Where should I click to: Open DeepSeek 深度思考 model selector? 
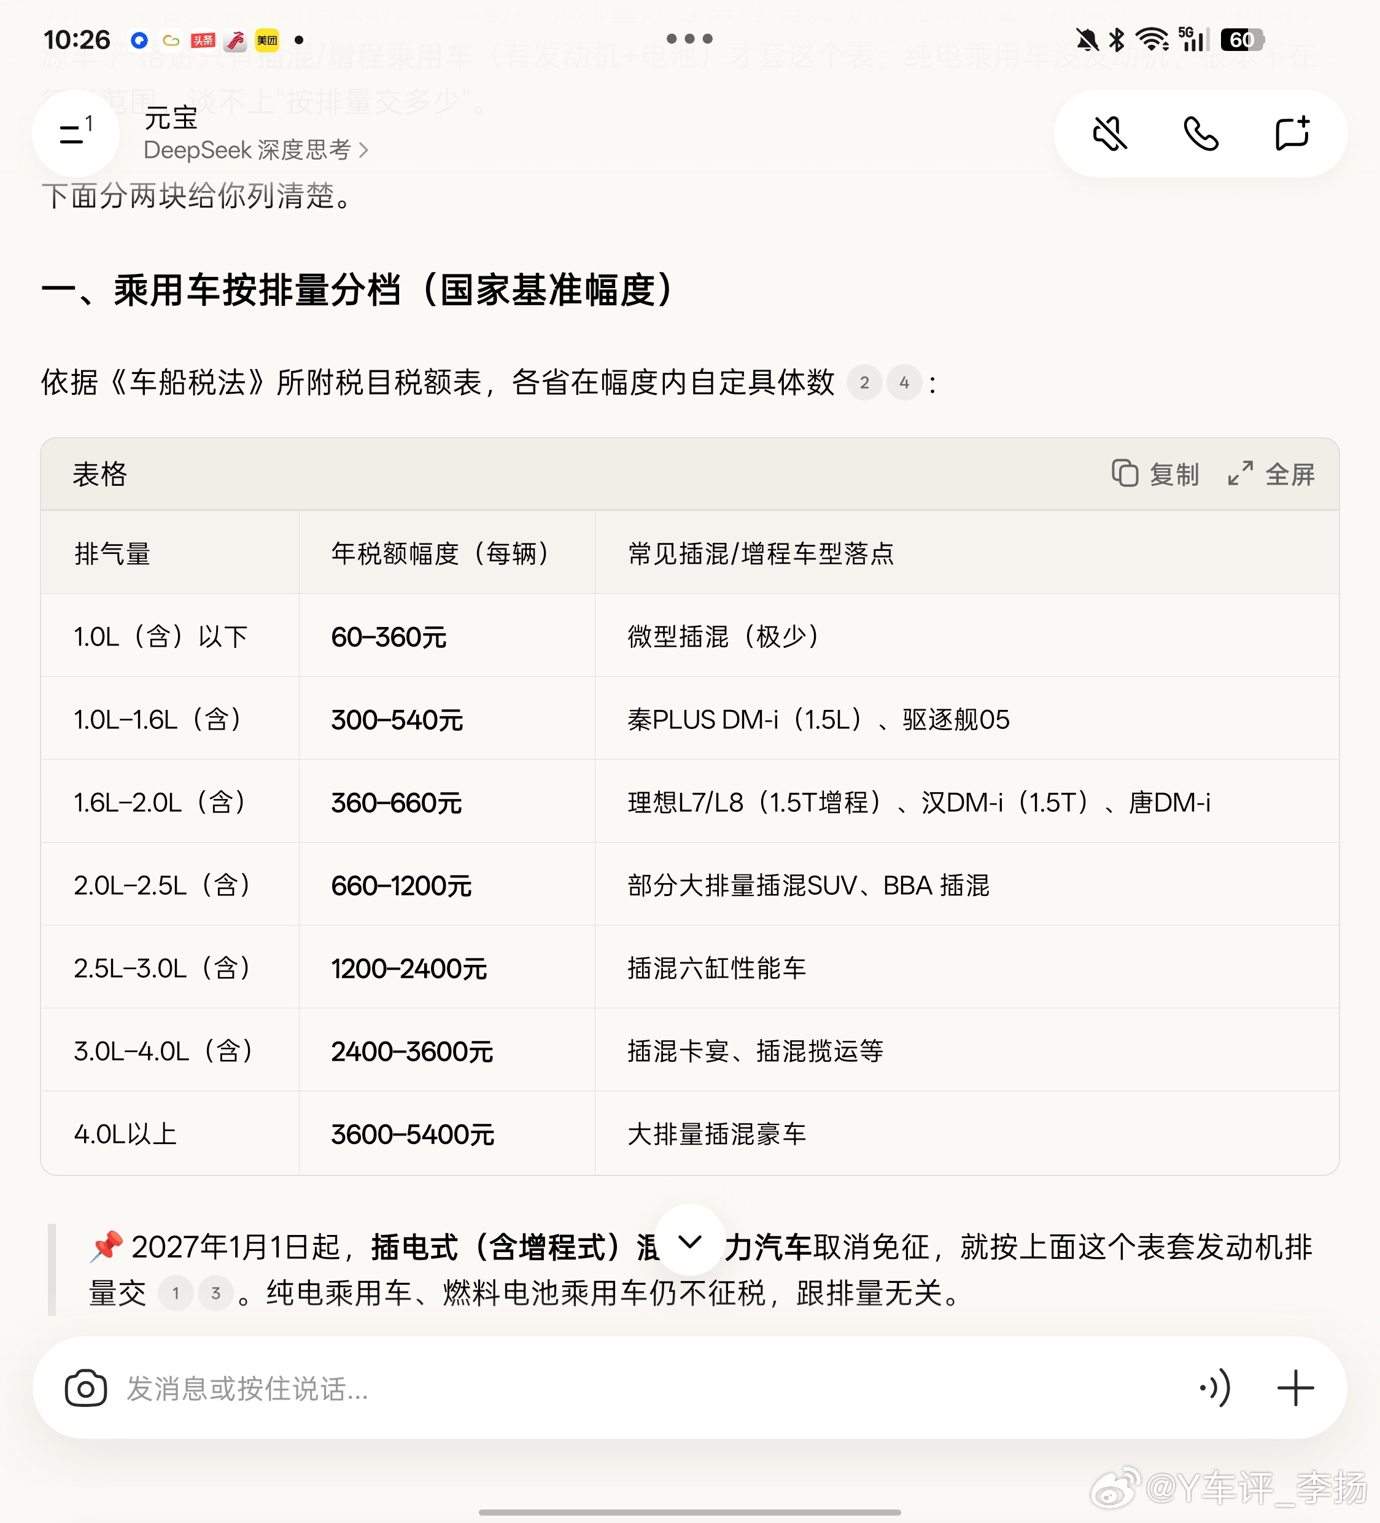(256, 150)
